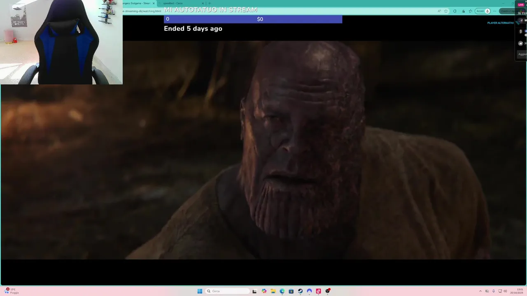Toggle Read Aloud in address bar
Image resolution: width=527 pixels, height=296 pixels.
tap(439, 11)
